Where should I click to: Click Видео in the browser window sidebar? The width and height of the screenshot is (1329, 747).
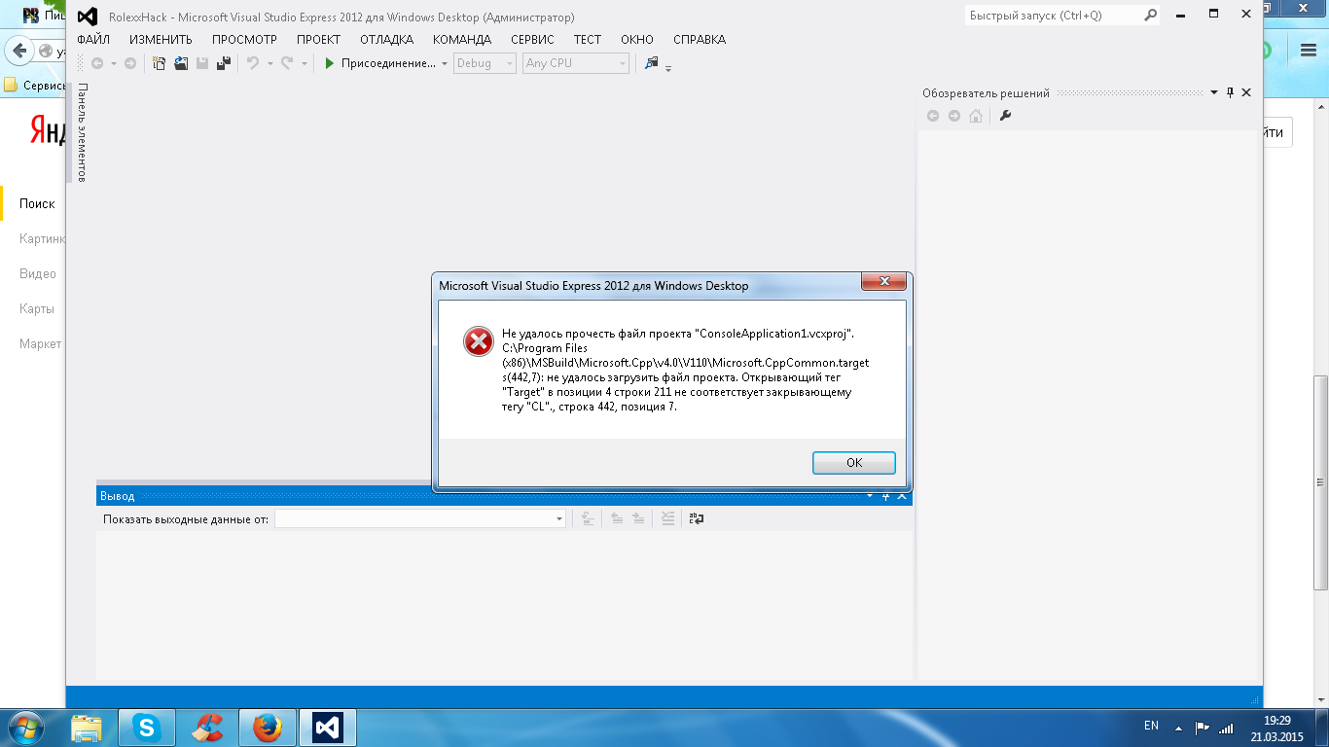(38, 273)
